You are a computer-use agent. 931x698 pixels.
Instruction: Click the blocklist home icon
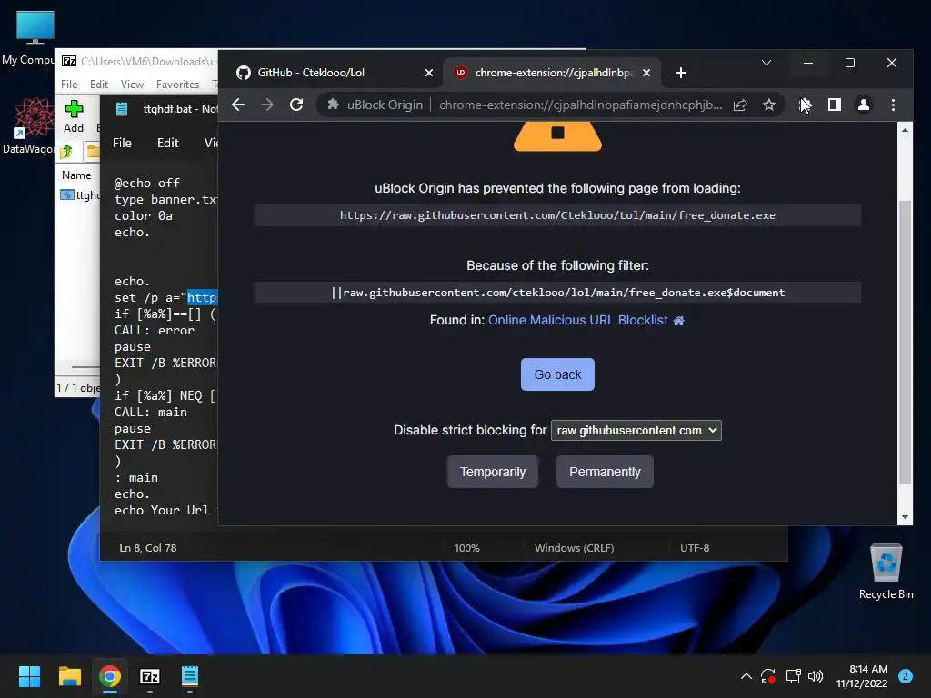[678, 321]
